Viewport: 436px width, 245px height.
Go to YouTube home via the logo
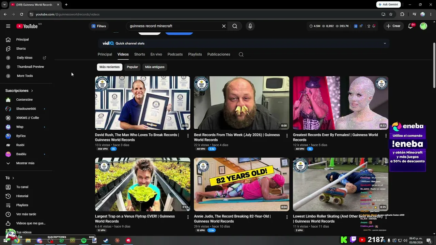click(x=27, y=26)
